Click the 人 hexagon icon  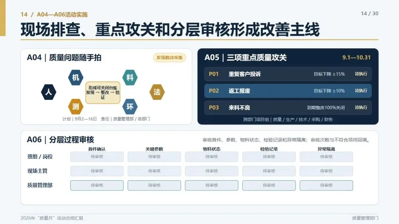(x=49, y=92)
